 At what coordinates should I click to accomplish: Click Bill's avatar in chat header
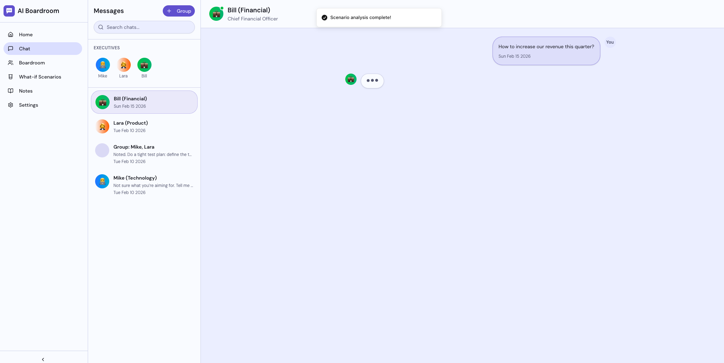tap(216, 14)
